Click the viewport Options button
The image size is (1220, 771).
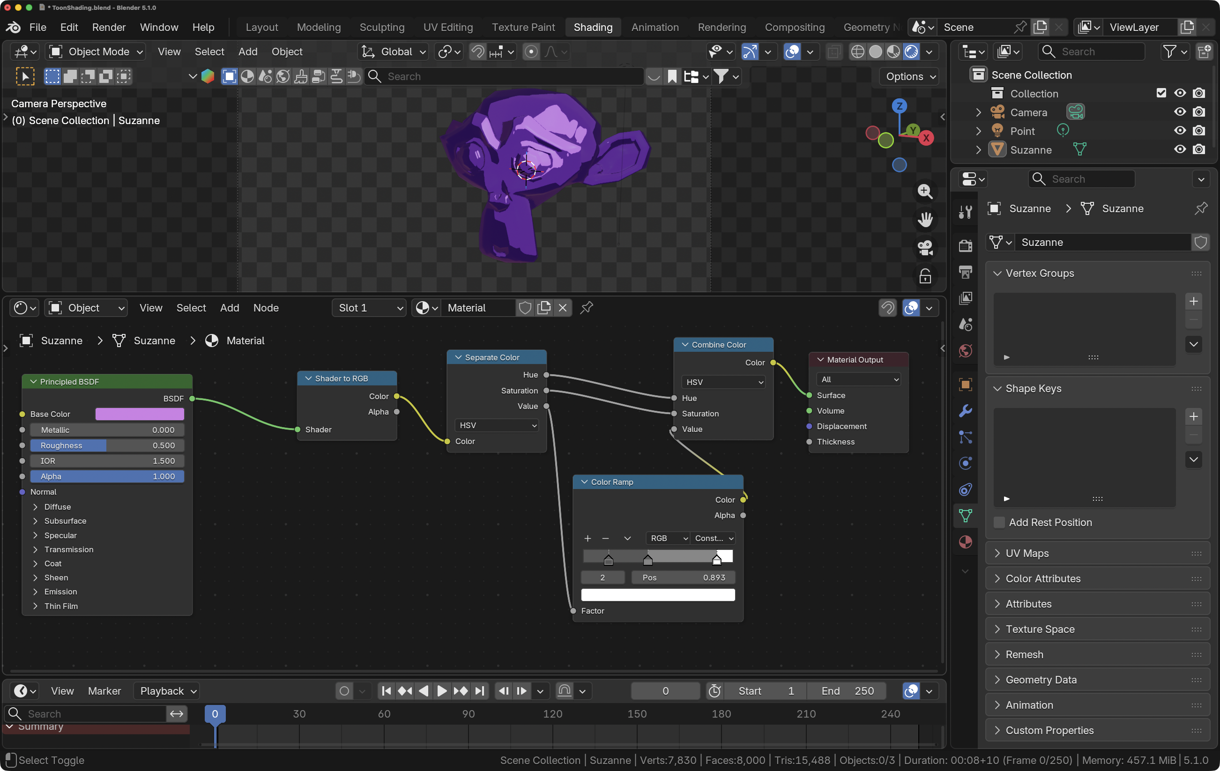[909, 76]
